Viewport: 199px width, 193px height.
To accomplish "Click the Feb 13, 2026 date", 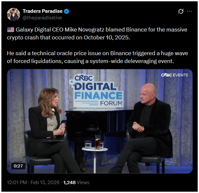I will (45, 182).
